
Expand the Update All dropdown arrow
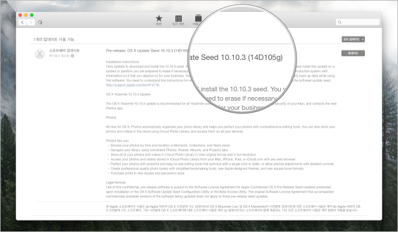point(362,40)
